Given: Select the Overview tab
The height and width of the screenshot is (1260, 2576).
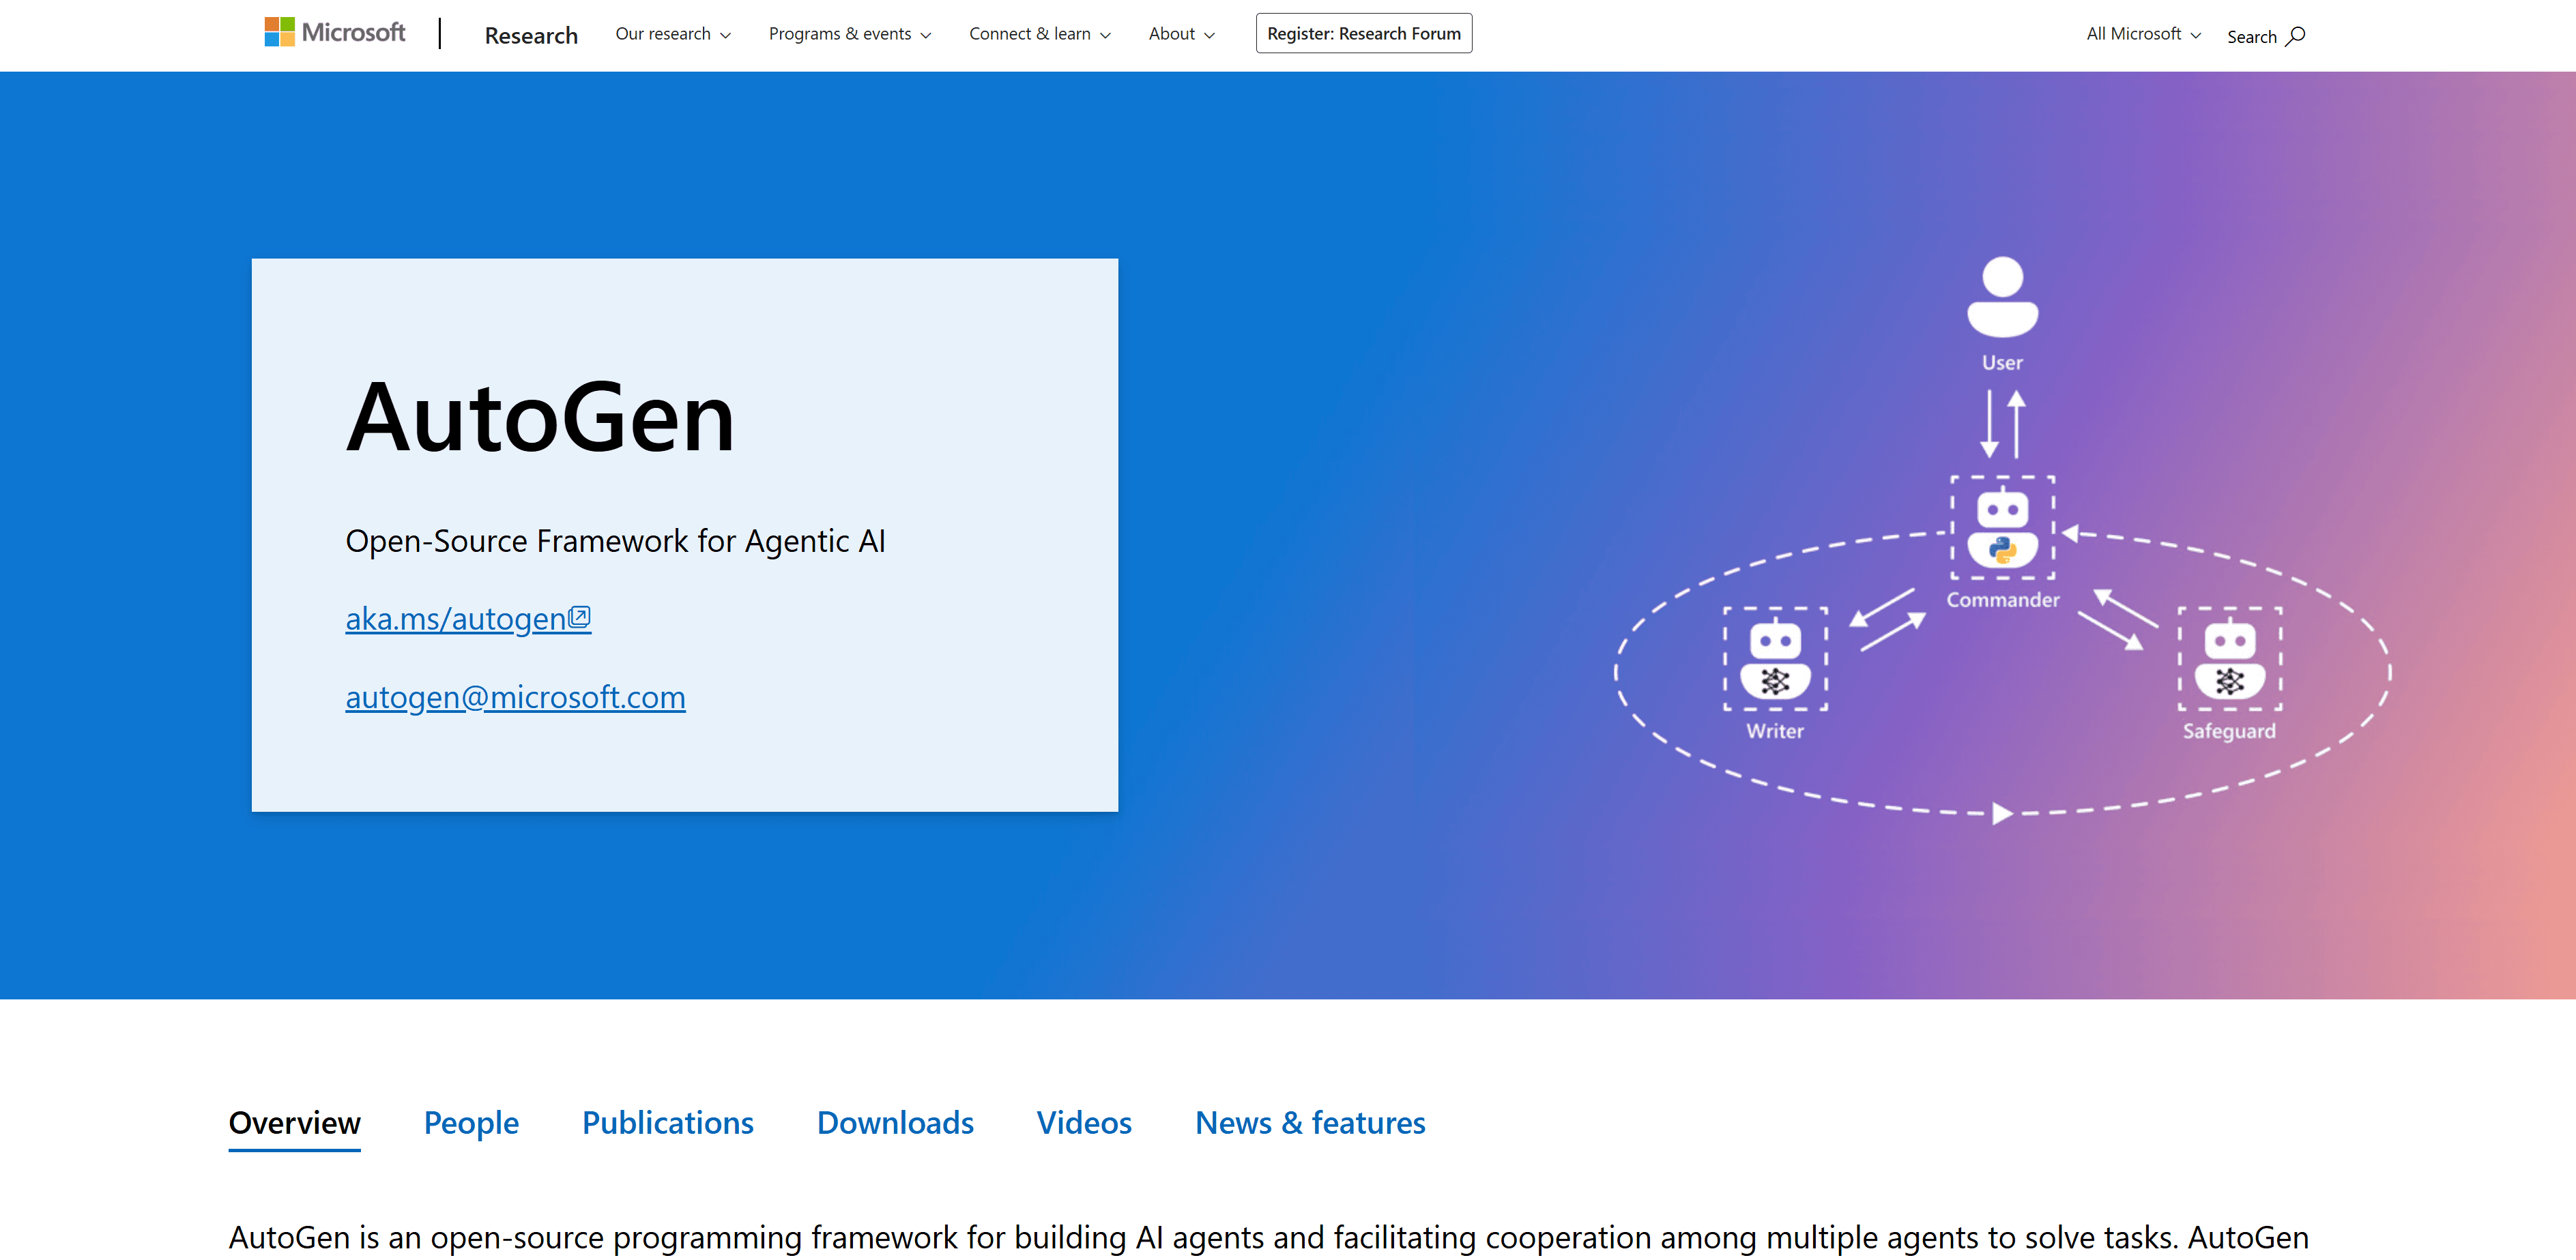Looking at the screenshot, I should tap(294, 1123).
